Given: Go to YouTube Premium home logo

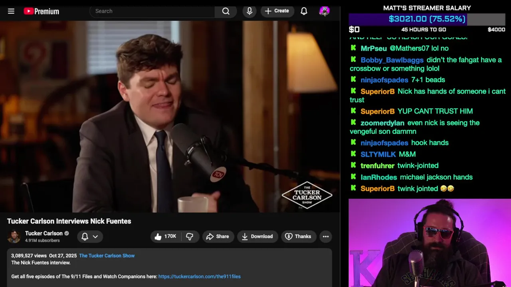Looking at the screenshot, I should tap(41, 11).
